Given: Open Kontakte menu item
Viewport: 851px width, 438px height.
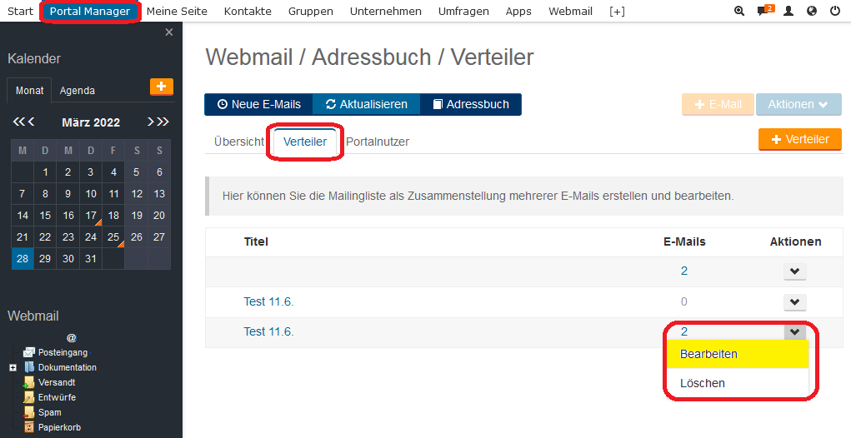Looking at the screenshot, I should pyautogui.click(x=248, y=12).
